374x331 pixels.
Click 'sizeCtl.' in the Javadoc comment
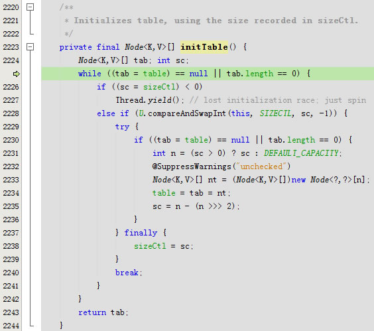pyautogui.click(x=338, y=21)
